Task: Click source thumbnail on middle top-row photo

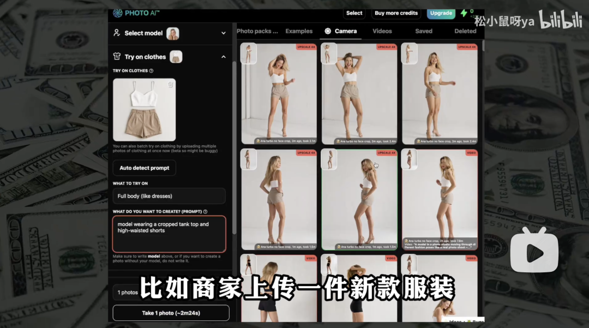Action: coord(329,53)
